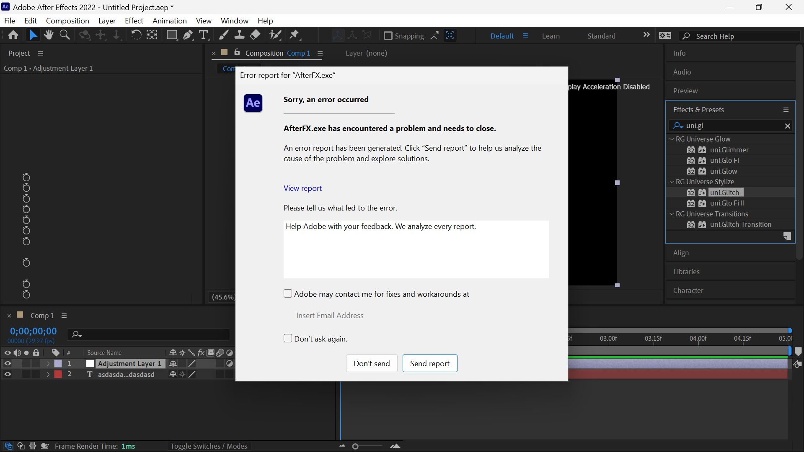
Task: Enable the Snapping checkbox
Action: tap(388, 36)
